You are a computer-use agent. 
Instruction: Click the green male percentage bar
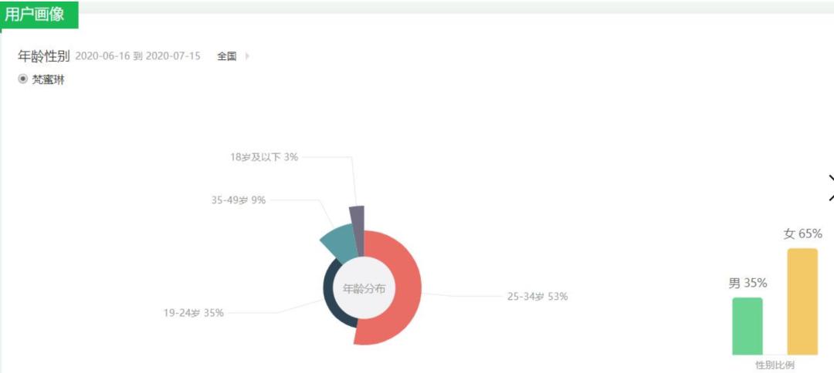tap(747, 326)
